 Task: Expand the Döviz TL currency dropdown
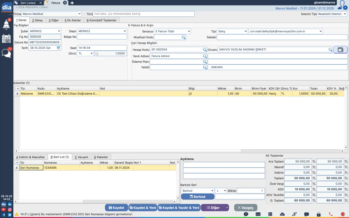pyautogui.click(x=91, y=53)
